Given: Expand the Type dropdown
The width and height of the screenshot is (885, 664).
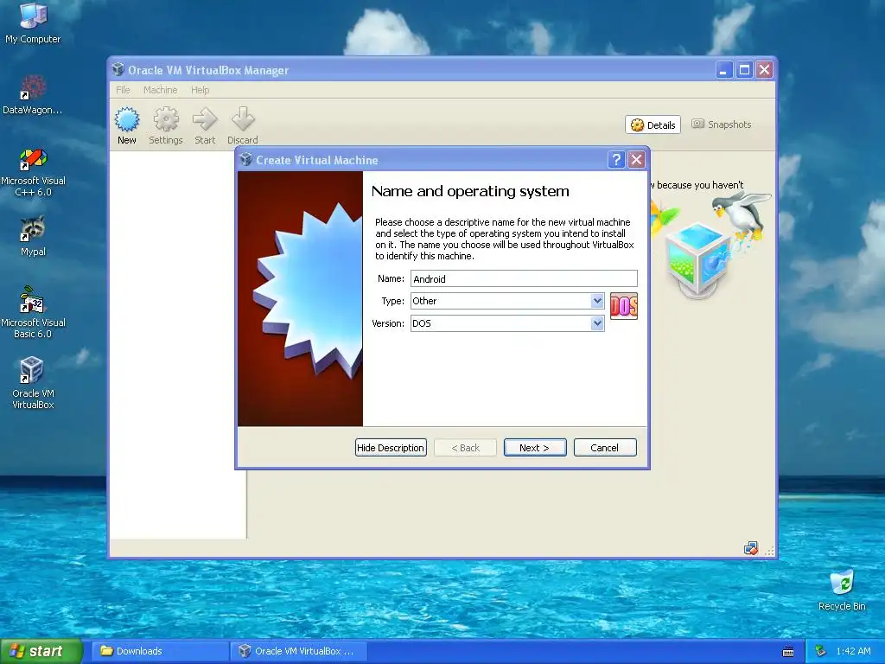Looking at the screenshot, I should click(x=597, y=301).
